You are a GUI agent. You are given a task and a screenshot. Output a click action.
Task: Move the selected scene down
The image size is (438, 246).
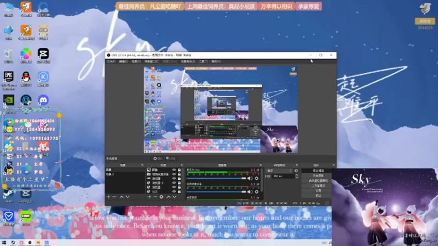pos(128,197)
